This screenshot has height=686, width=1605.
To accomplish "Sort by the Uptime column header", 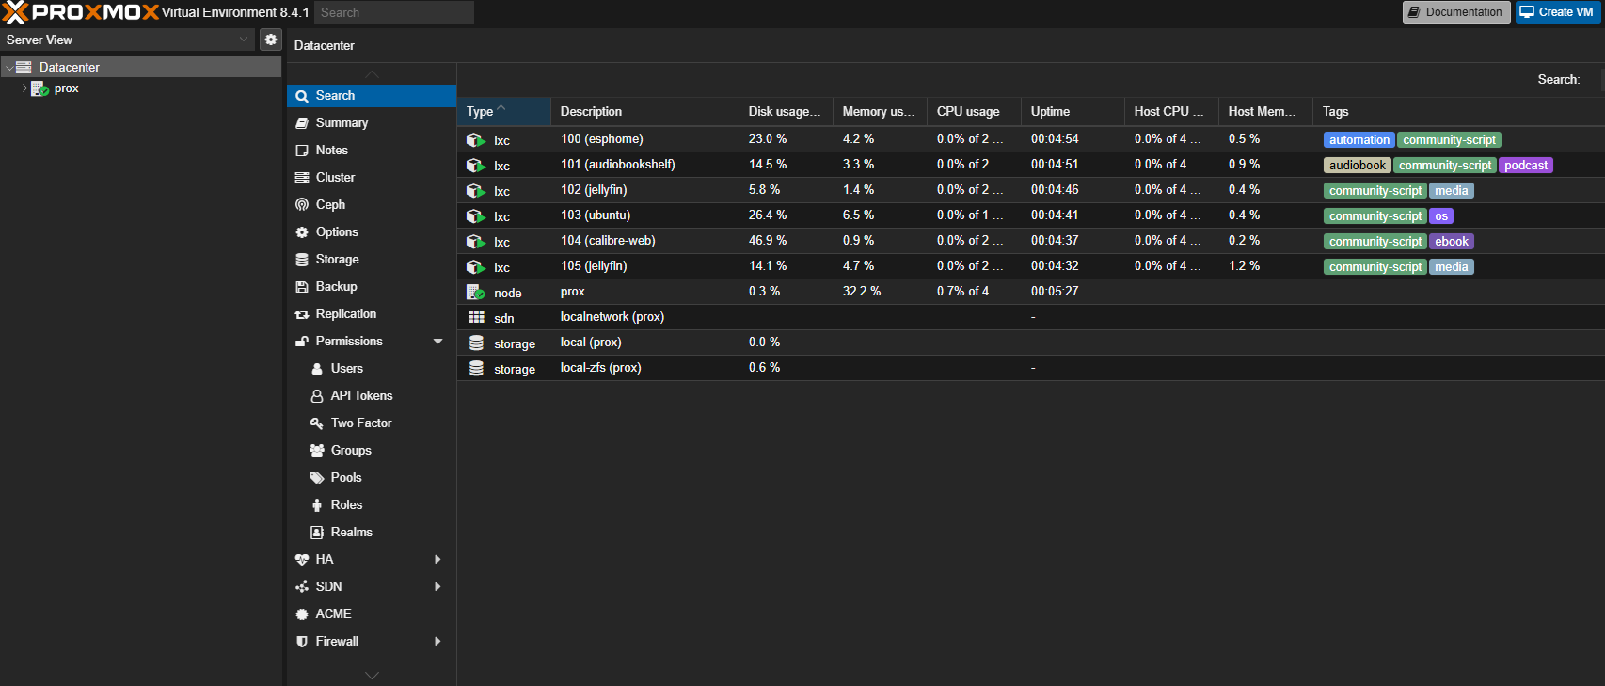I will 1073,111.
